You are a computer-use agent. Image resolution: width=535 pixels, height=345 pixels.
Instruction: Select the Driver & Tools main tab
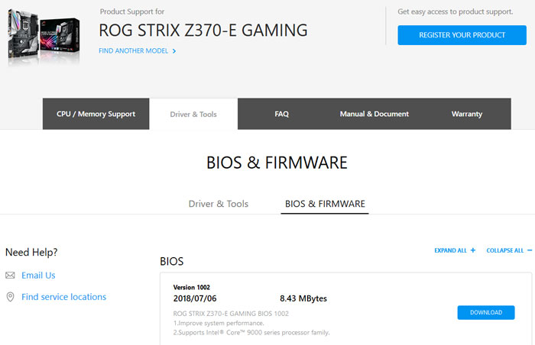(x=193, y=114)
